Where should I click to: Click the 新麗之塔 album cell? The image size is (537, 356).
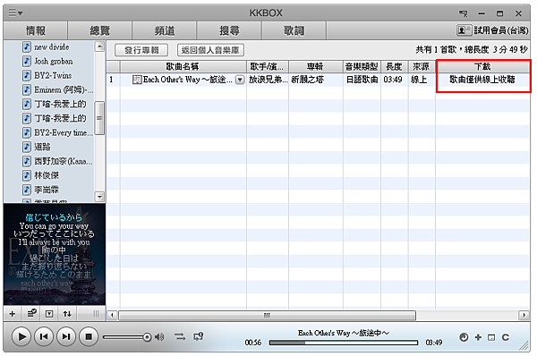tap(316, 81)
